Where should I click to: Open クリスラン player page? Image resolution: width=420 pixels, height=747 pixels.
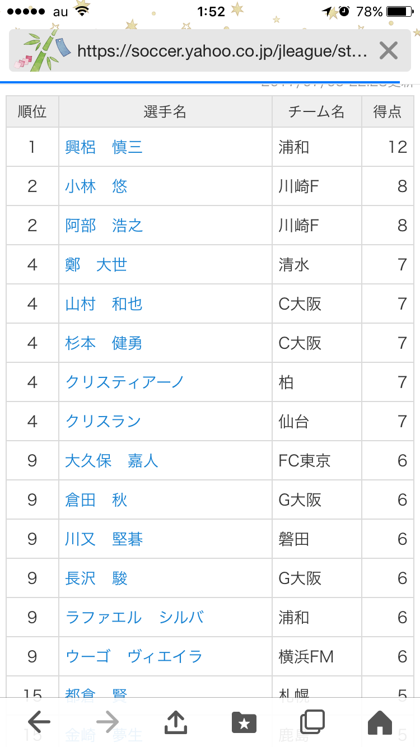tap(103, 421)
